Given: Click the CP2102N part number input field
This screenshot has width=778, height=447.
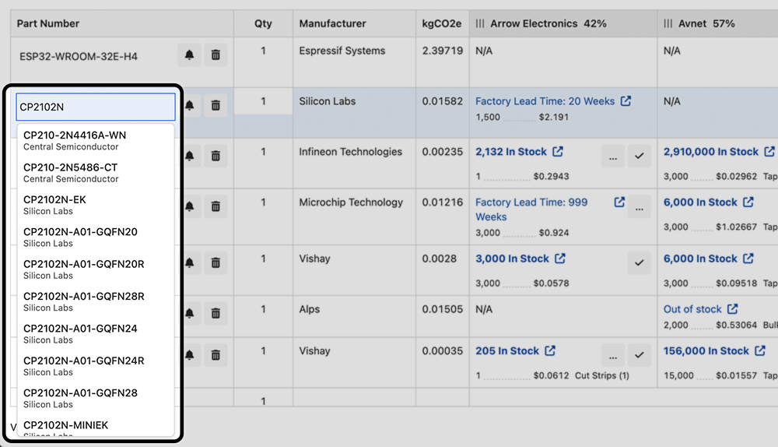Looking at the screenshot, I should (x=96, y=107).
